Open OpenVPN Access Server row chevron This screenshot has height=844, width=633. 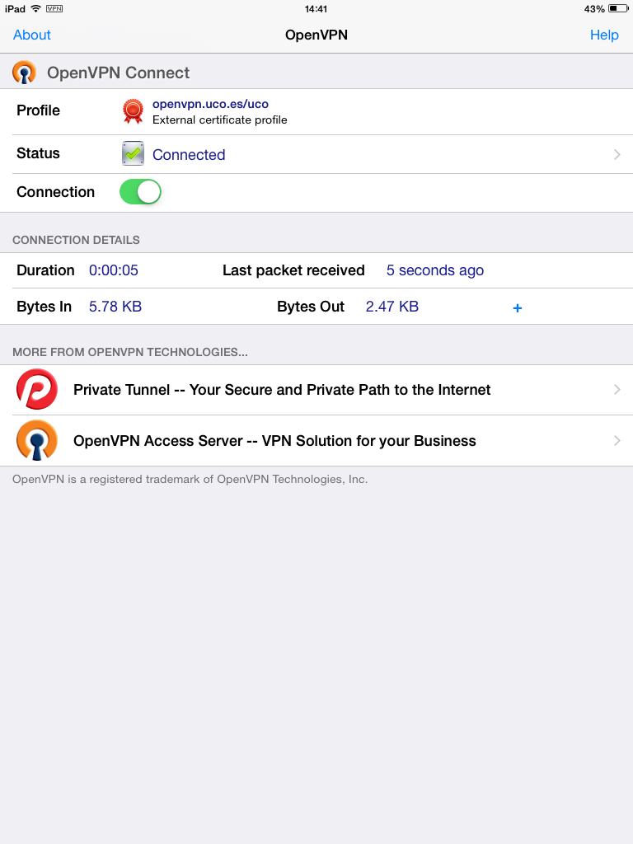617,440
